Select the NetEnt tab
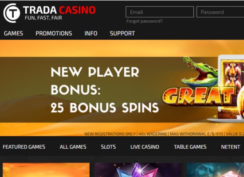 tap(230, 147)
